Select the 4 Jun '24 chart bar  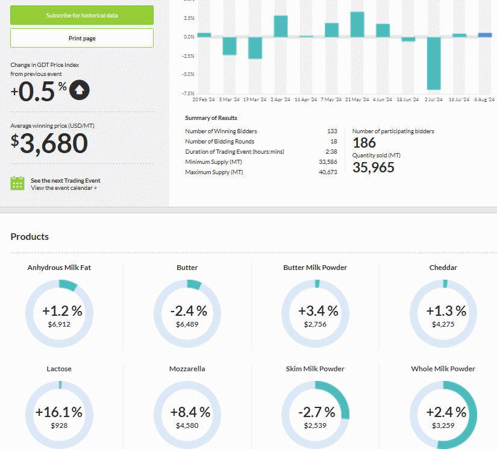pyautogui.click(x=383, y=31)
